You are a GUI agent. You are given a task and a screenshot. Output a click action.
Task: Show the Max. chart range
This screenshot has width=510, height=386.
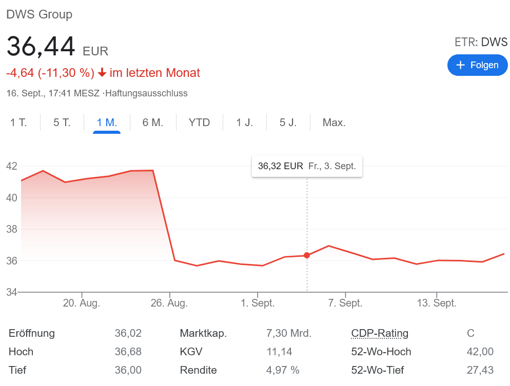coord(334,123)
